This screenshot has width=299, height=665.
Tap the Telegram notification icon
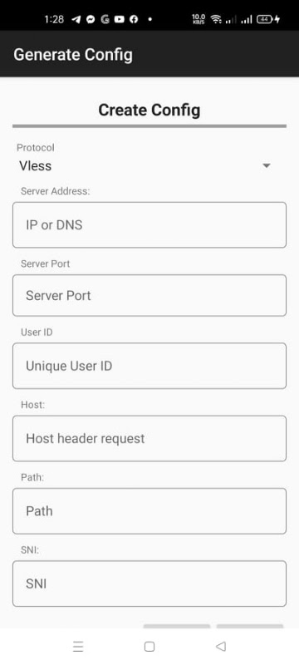76,19
